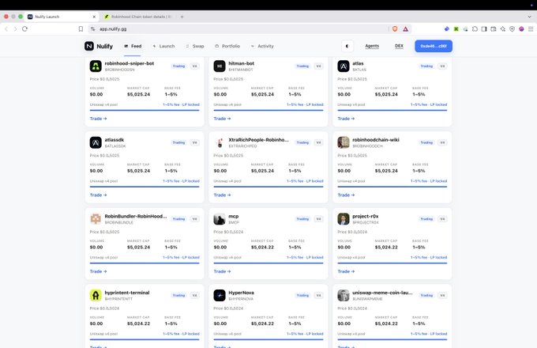Viewport: 537px width, 348px height.
Task: Click the app.nullify.gg address bar
Action: pos(240,28)
